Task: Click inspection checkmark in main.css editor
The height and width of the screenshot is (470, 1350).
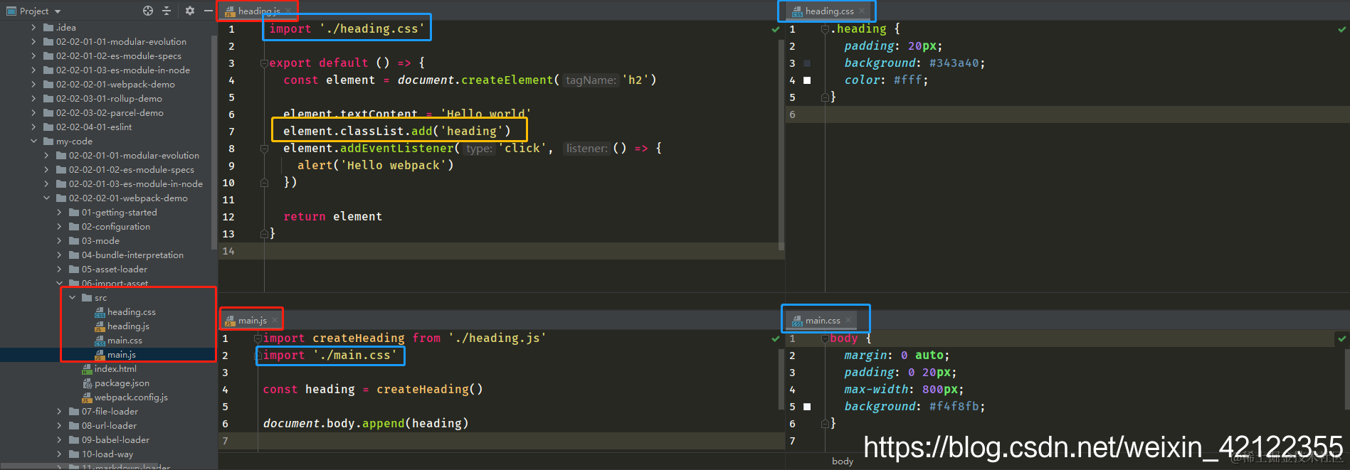Action: 1342,338
